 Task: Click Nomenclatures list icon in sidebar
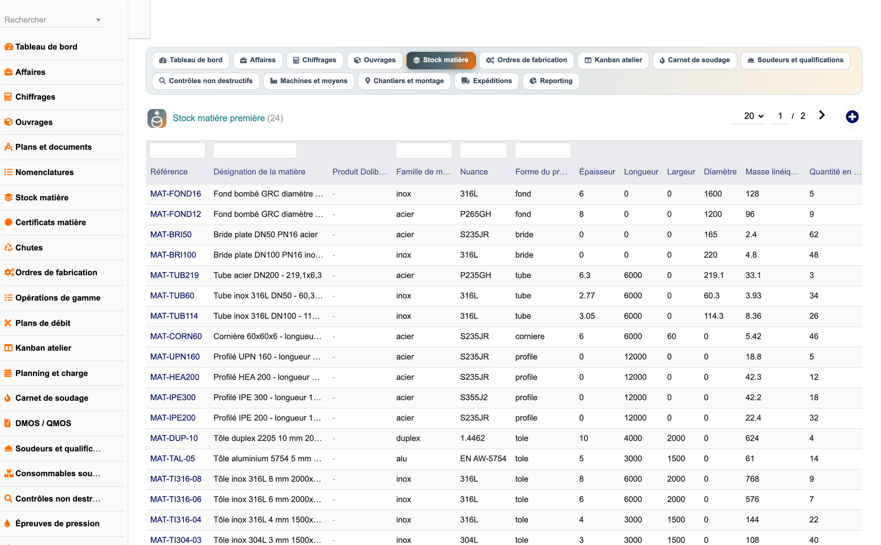coord(8,172)
